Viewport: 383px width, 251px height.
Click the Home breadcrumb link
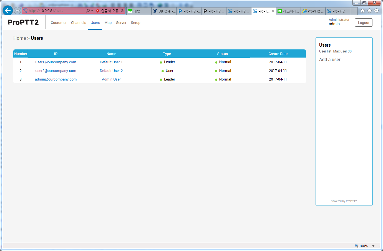click(x=20, y=38)
